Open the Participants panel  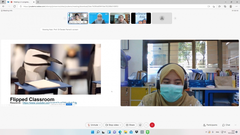[210, 125]
